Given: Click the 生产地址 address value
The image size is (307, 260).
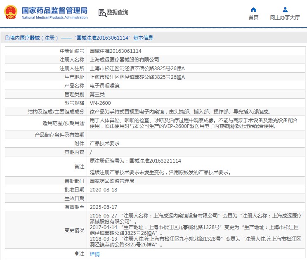Looking at the screenshot, I should 137,77.
